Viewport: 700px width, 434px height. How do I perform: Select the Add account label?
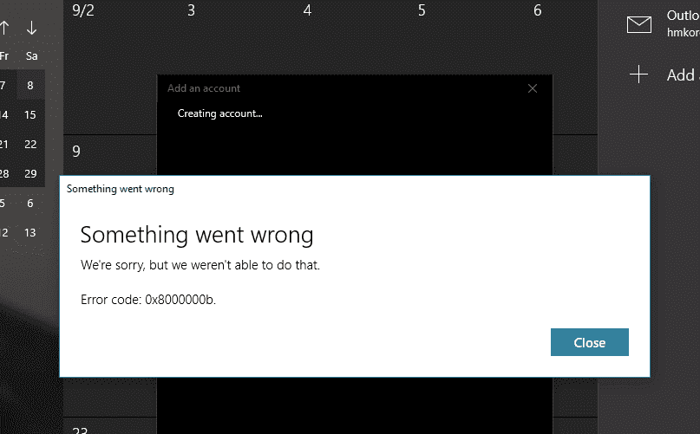(x=683, y=75)
